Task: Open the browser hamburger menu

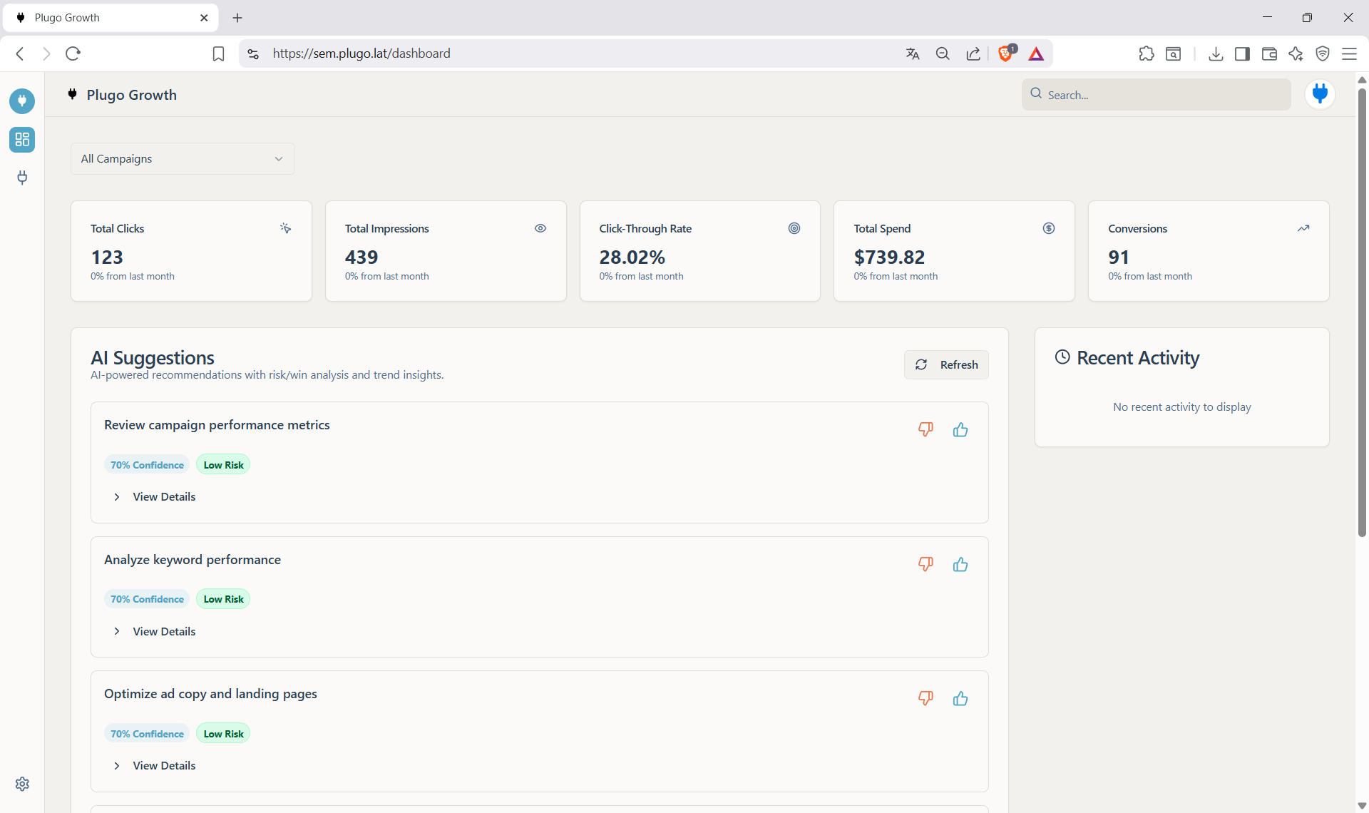Action: [x=1350, y=53]
